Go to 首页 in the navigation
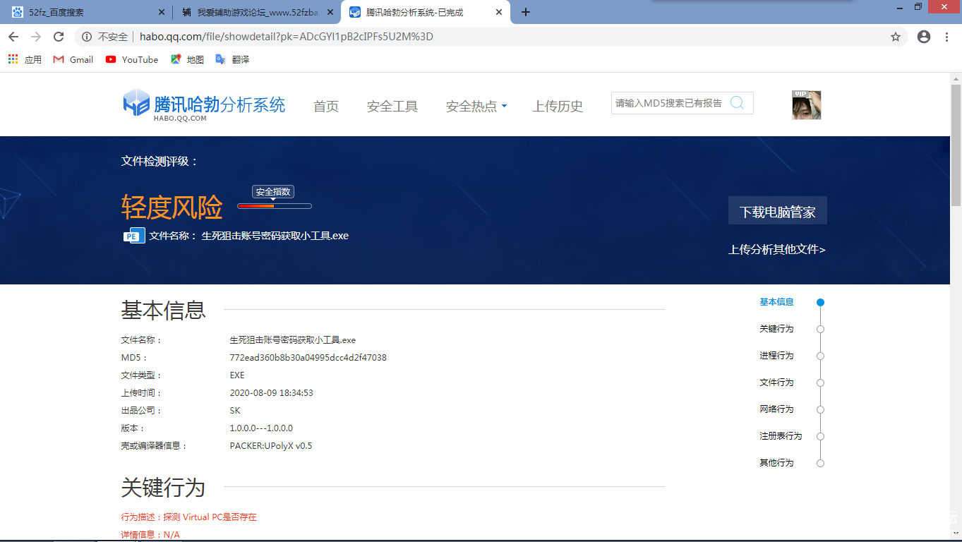 pyautogui.click(x=326, y=107)
